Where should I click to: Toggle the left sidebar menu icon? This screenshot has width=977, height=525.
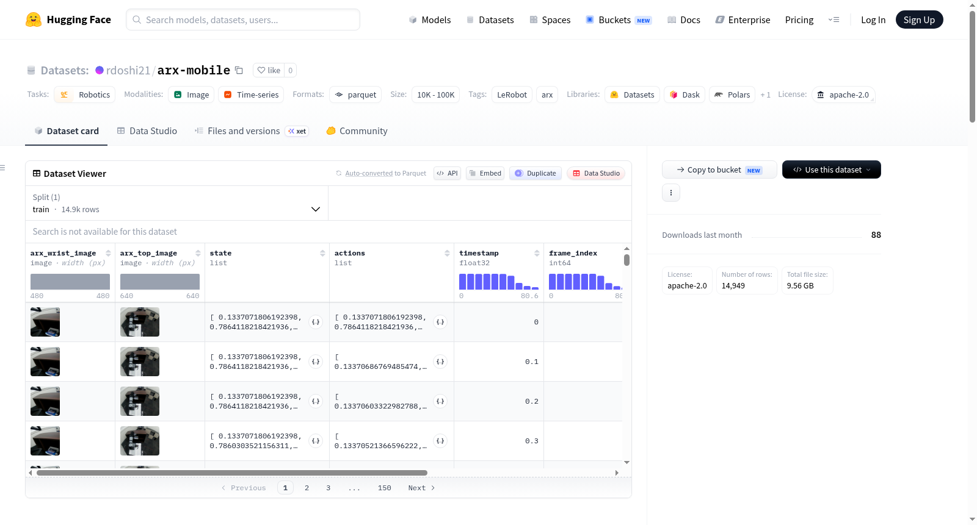(x=3, y=168)
